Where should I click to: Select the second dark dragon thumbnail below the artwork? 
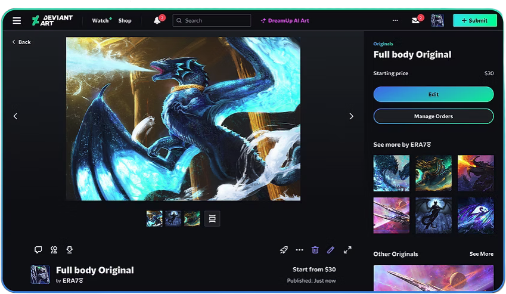pos(173,219)
